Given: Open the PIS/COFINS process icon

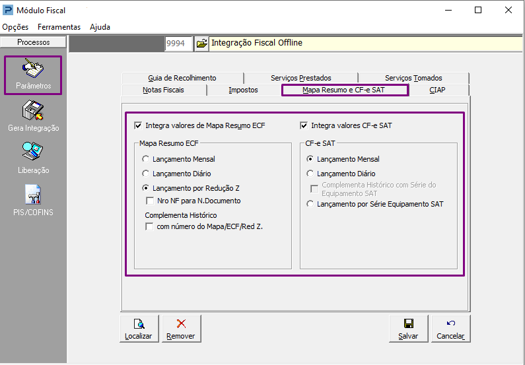Looking at the screenshot, I should point(33,200).
